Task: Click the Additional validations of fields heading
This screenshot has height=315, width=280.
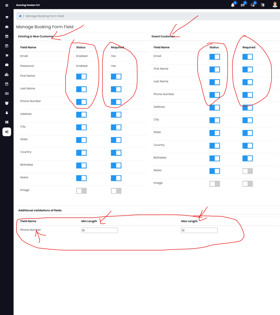Action: pos(40,210)
